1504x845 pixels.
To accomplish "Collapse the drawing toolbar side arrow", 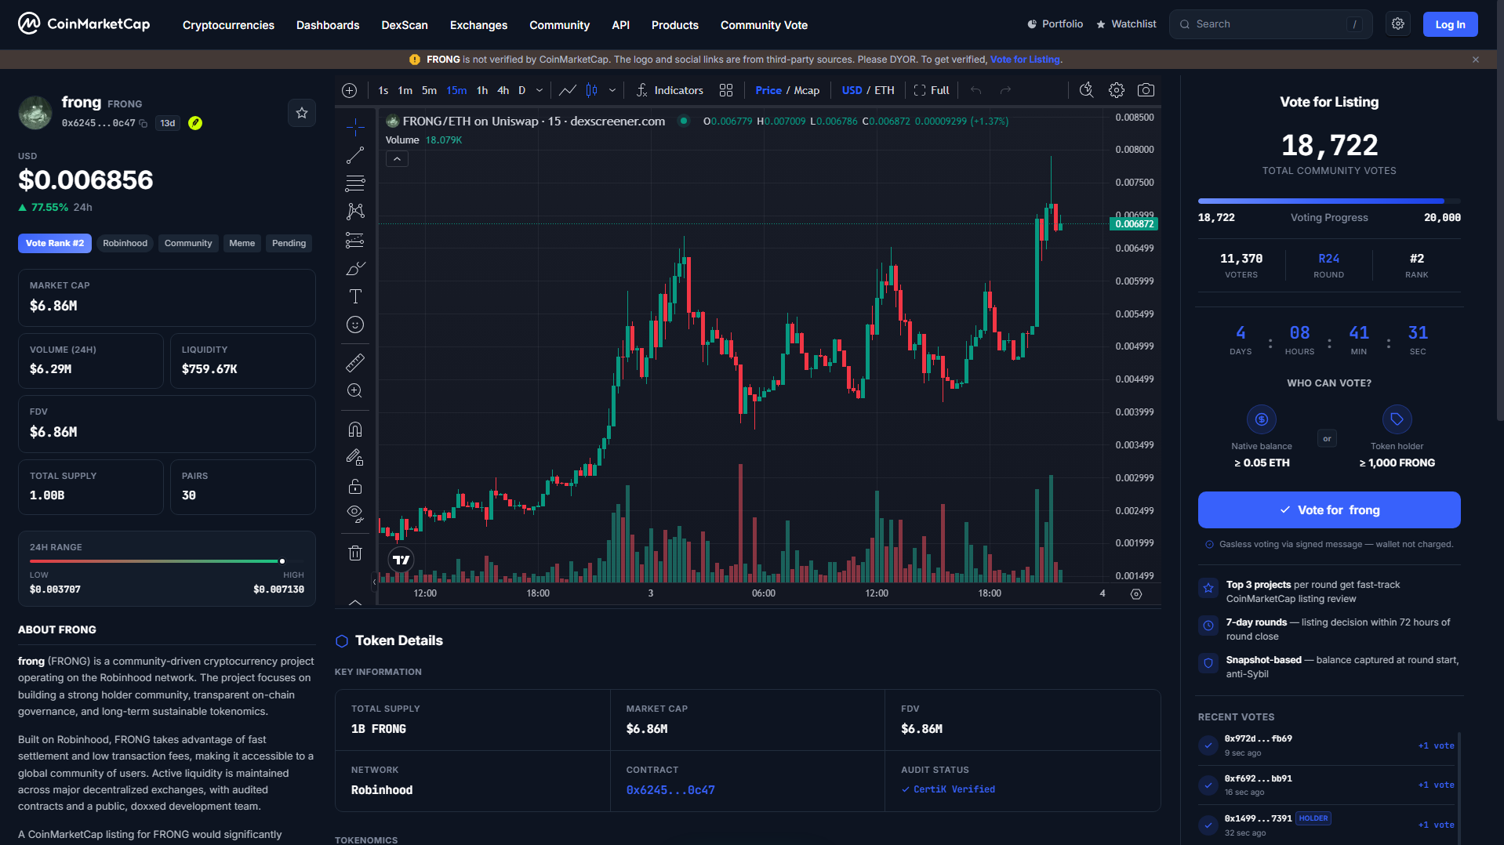I will pos(375,582).
